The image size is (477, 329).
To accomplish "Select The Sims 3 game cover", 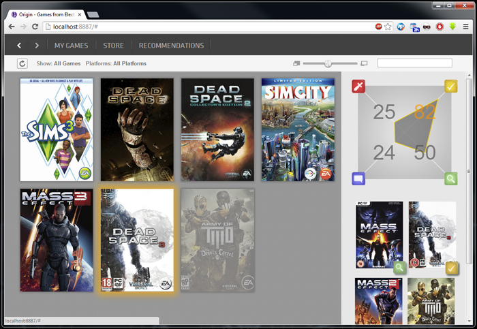I will point(57,130).
